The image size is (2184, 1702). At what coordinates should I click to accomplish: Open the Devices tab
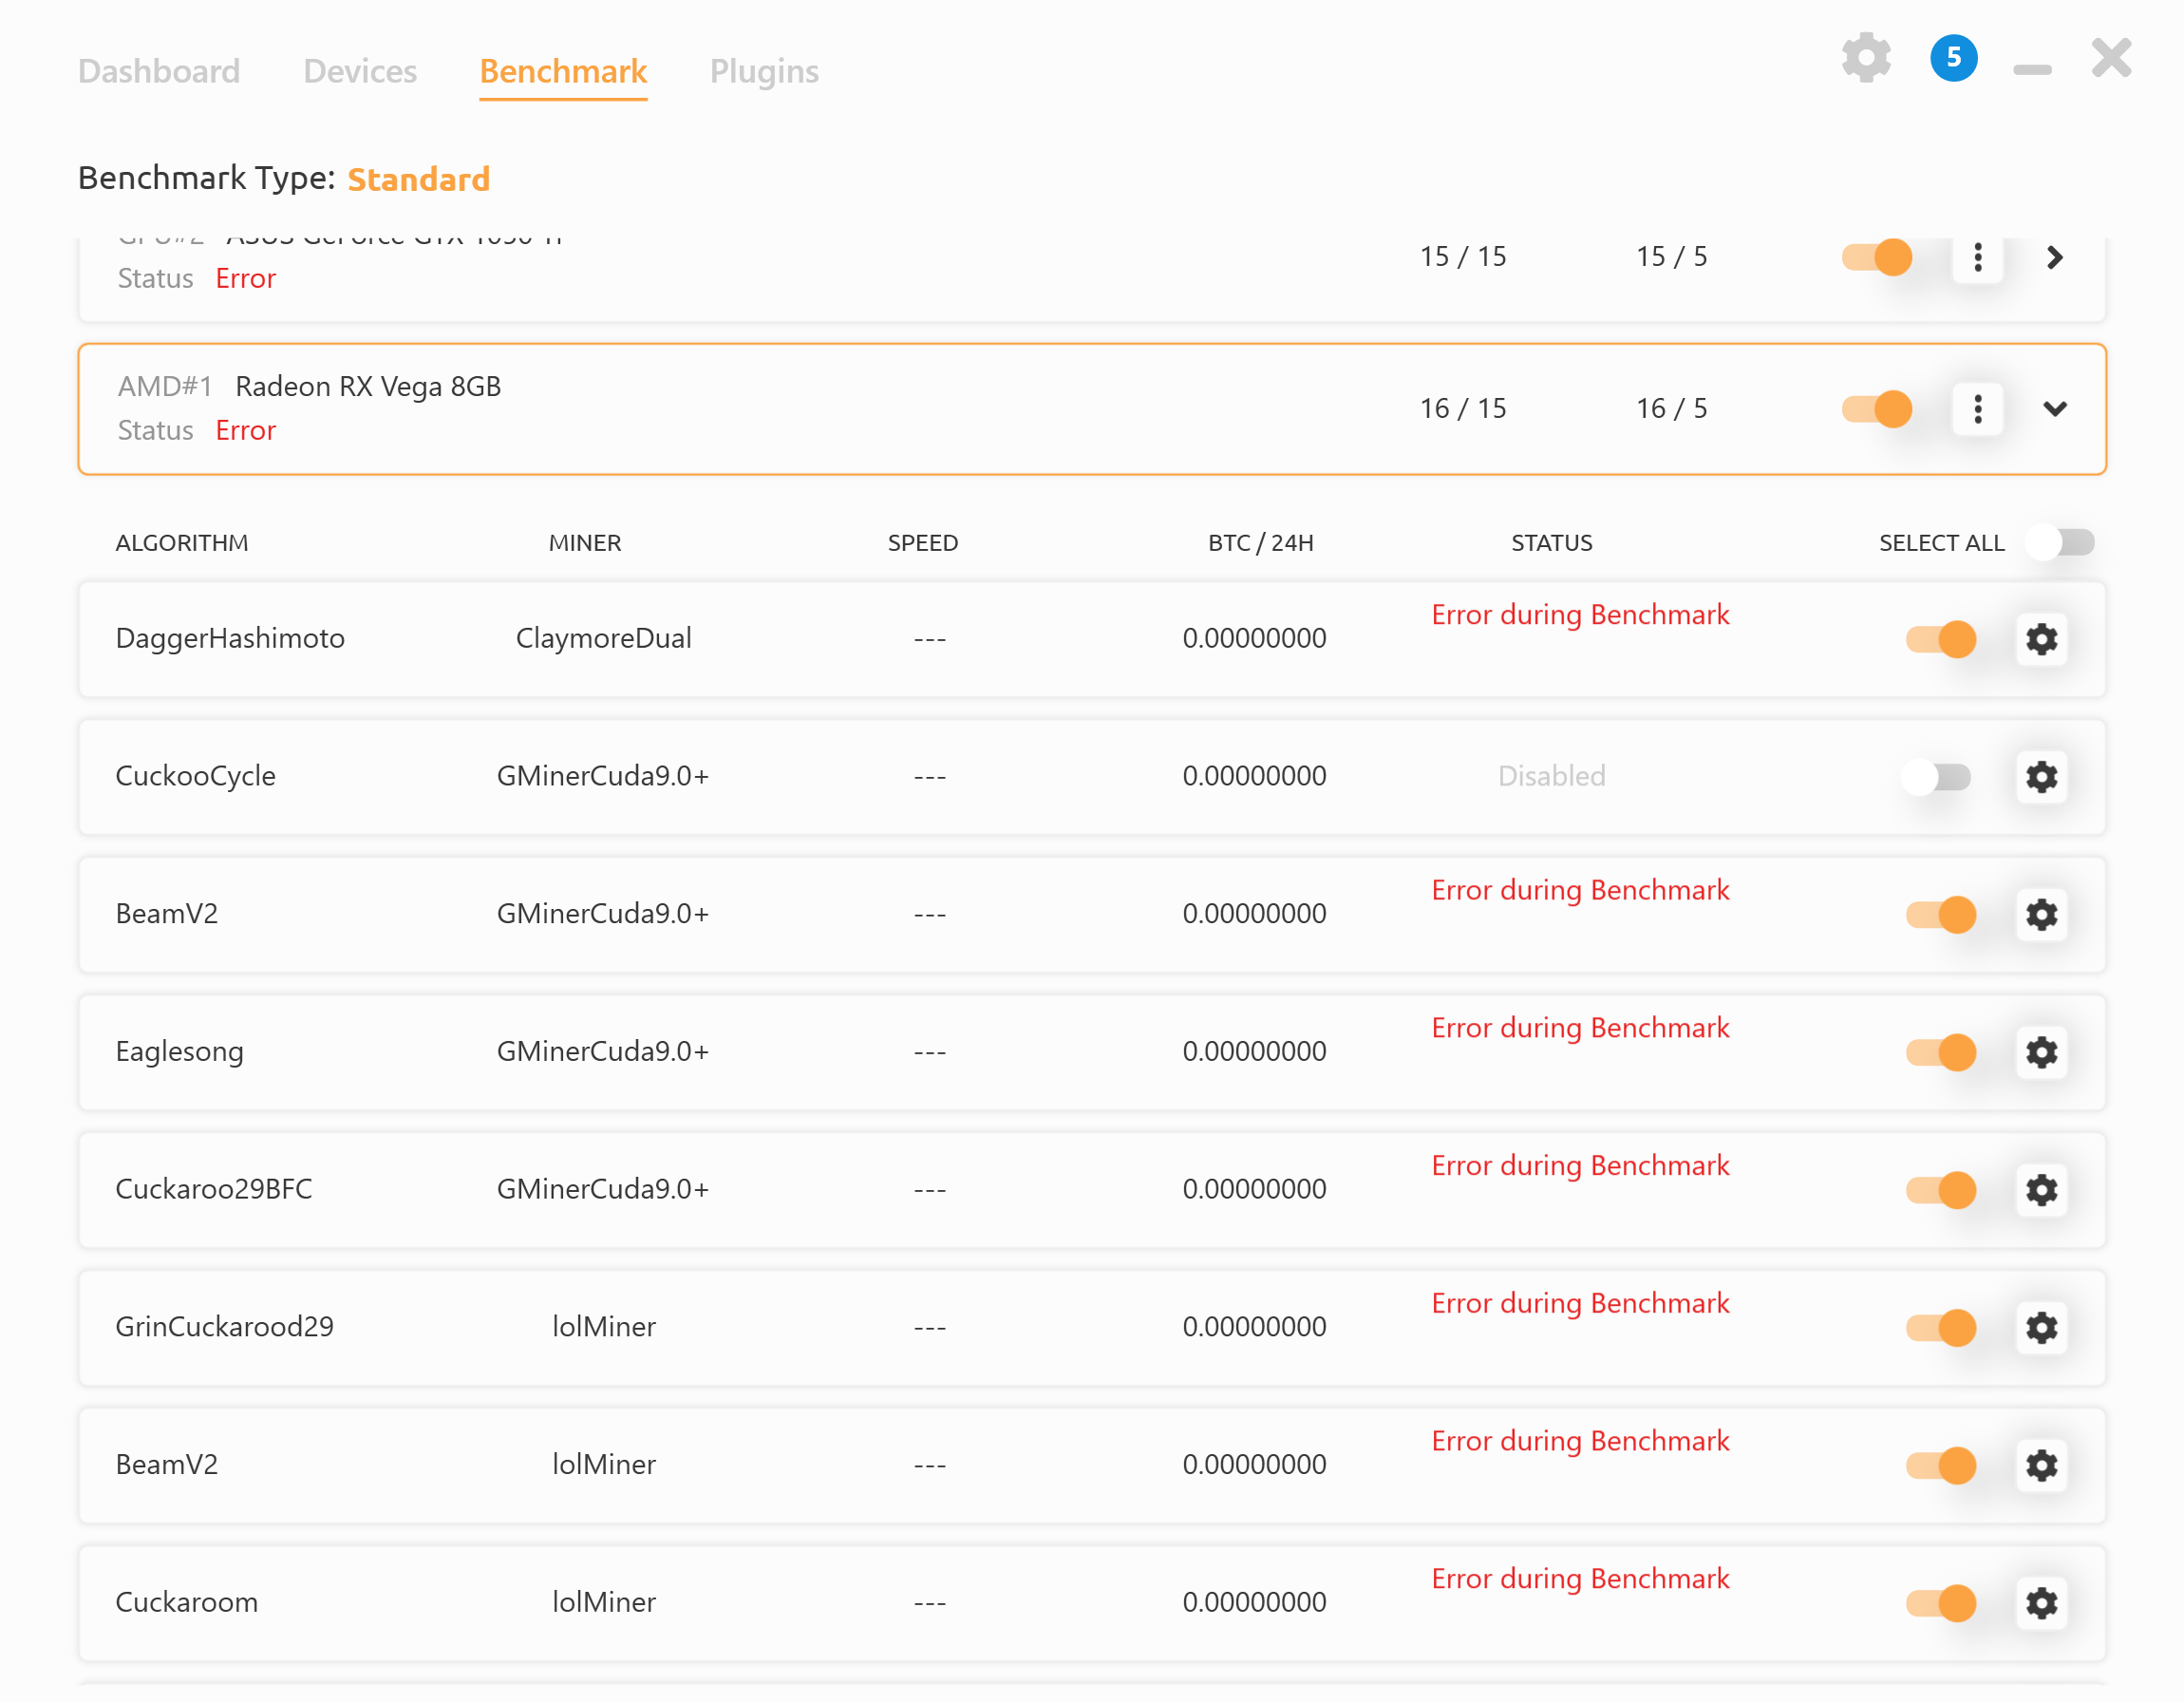[359, 70]
